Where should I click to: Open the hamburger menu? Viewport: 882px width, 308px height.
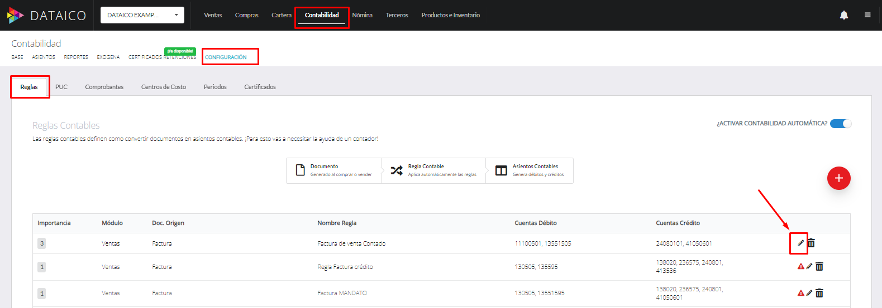[867, 15]
